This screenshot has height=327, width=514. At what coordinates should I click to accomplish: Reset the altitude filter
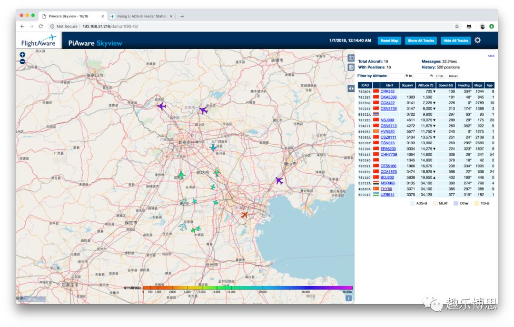454,76
